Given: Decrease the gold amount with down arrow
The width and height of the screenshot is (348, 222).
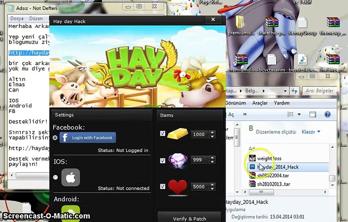Looking at the screenshot, I should click(x=212, y=136).
